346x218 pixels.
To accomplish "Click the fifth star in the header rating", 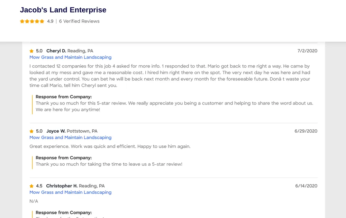I will [x=42, y=21].
